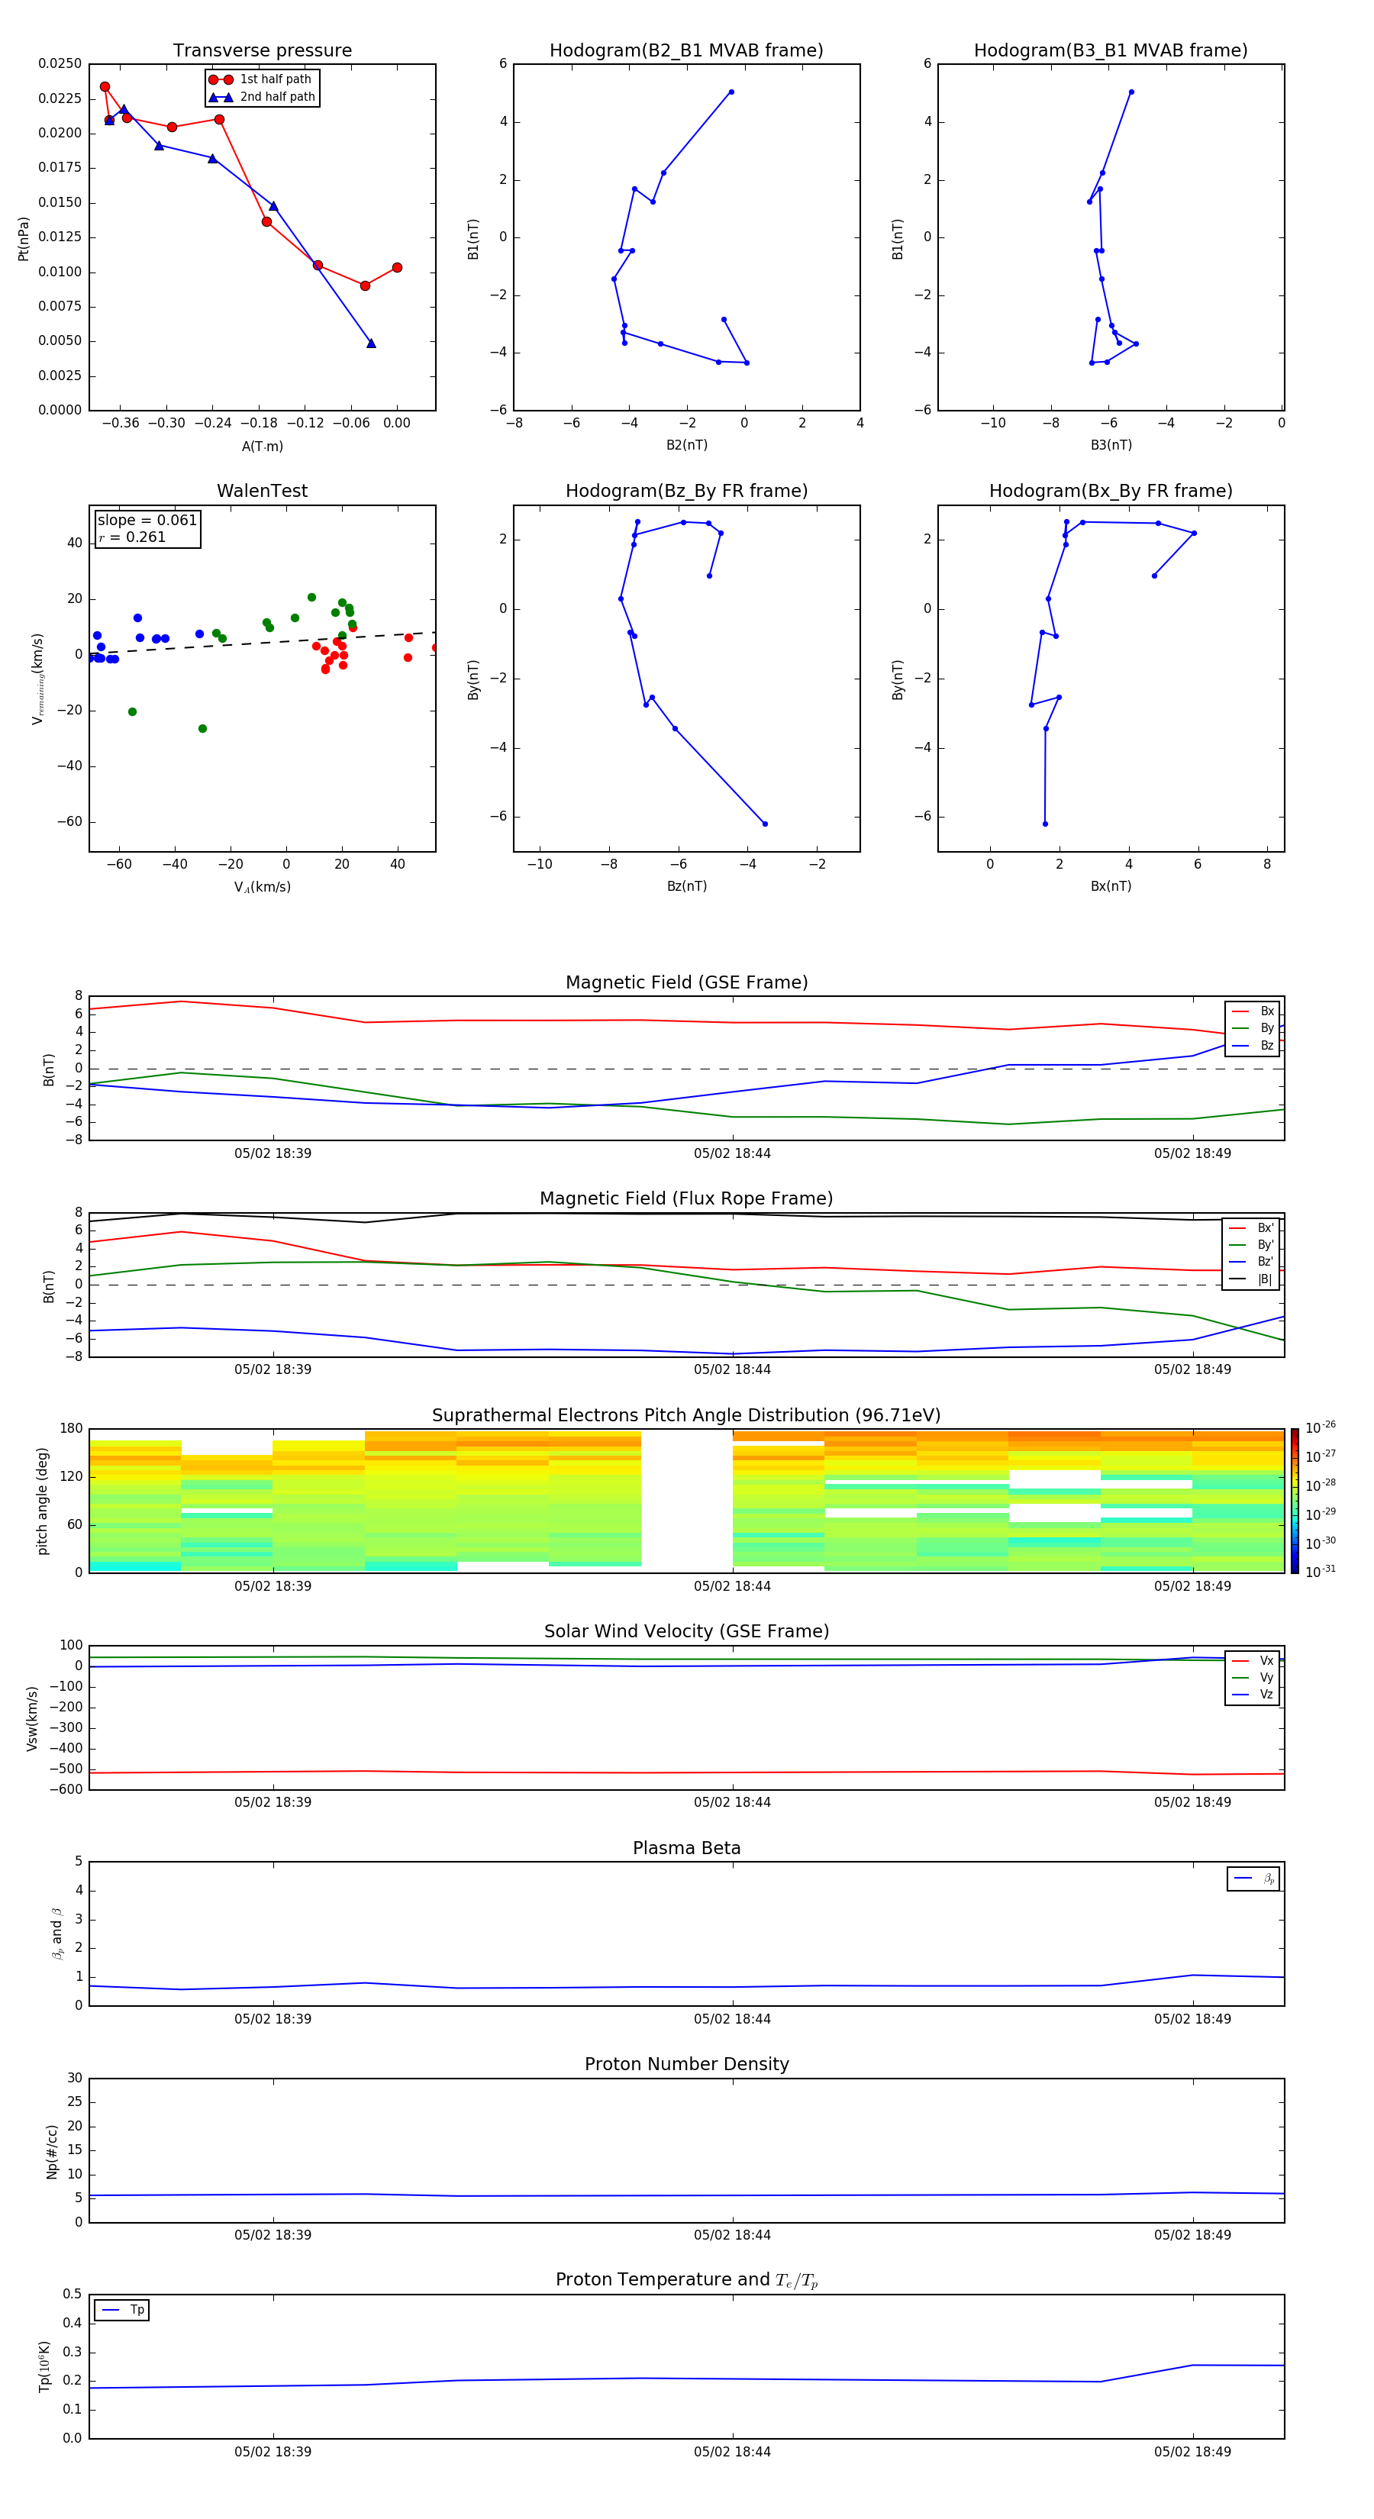This screenshot has height=2519, width=1374.
Task: Click the 'Proton Temperature and Te/Tp' title
Action: tap(686, 2280)
